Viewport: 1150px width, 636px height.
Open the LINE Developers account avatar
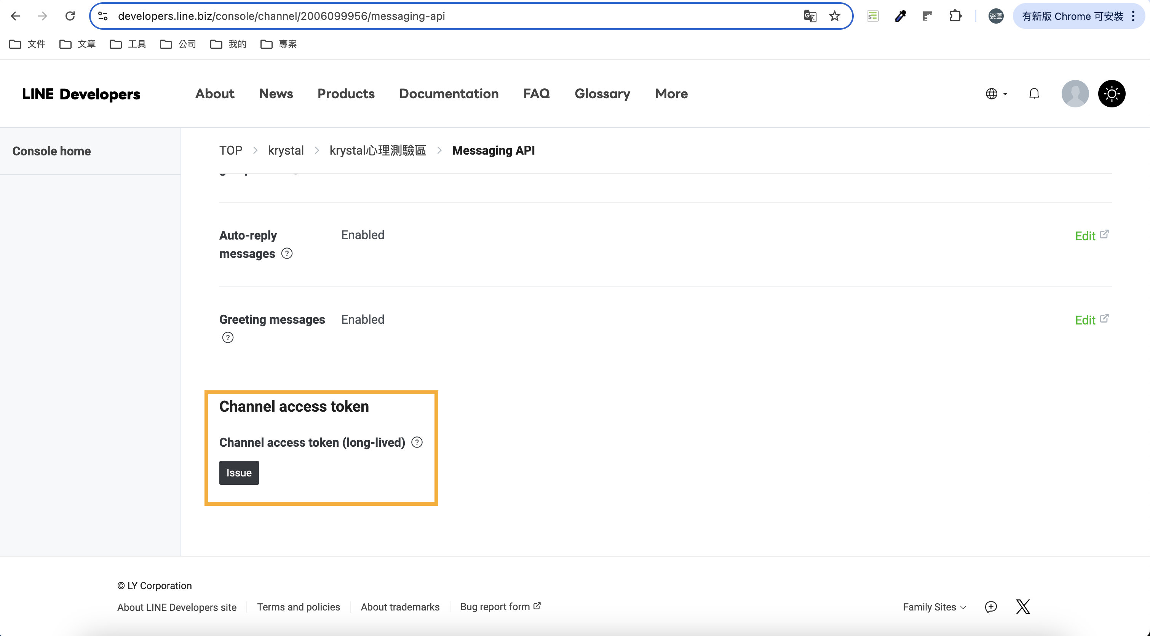click(1075, 94)
